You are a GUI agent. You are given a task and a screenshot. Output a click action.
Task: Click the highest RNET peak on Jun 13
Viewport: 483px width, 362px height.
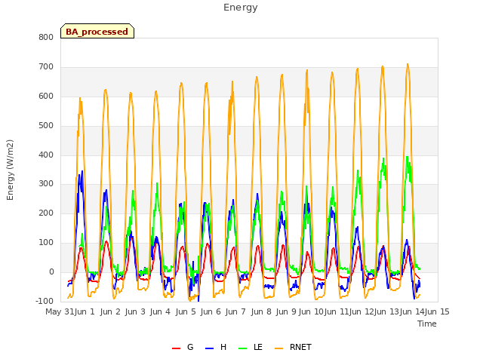408,64
